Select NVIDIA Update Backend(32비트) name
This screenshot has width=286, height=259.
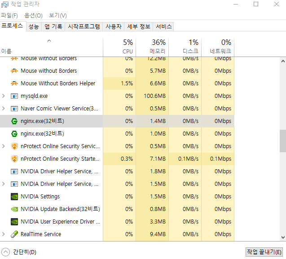[x=60, y=209]
